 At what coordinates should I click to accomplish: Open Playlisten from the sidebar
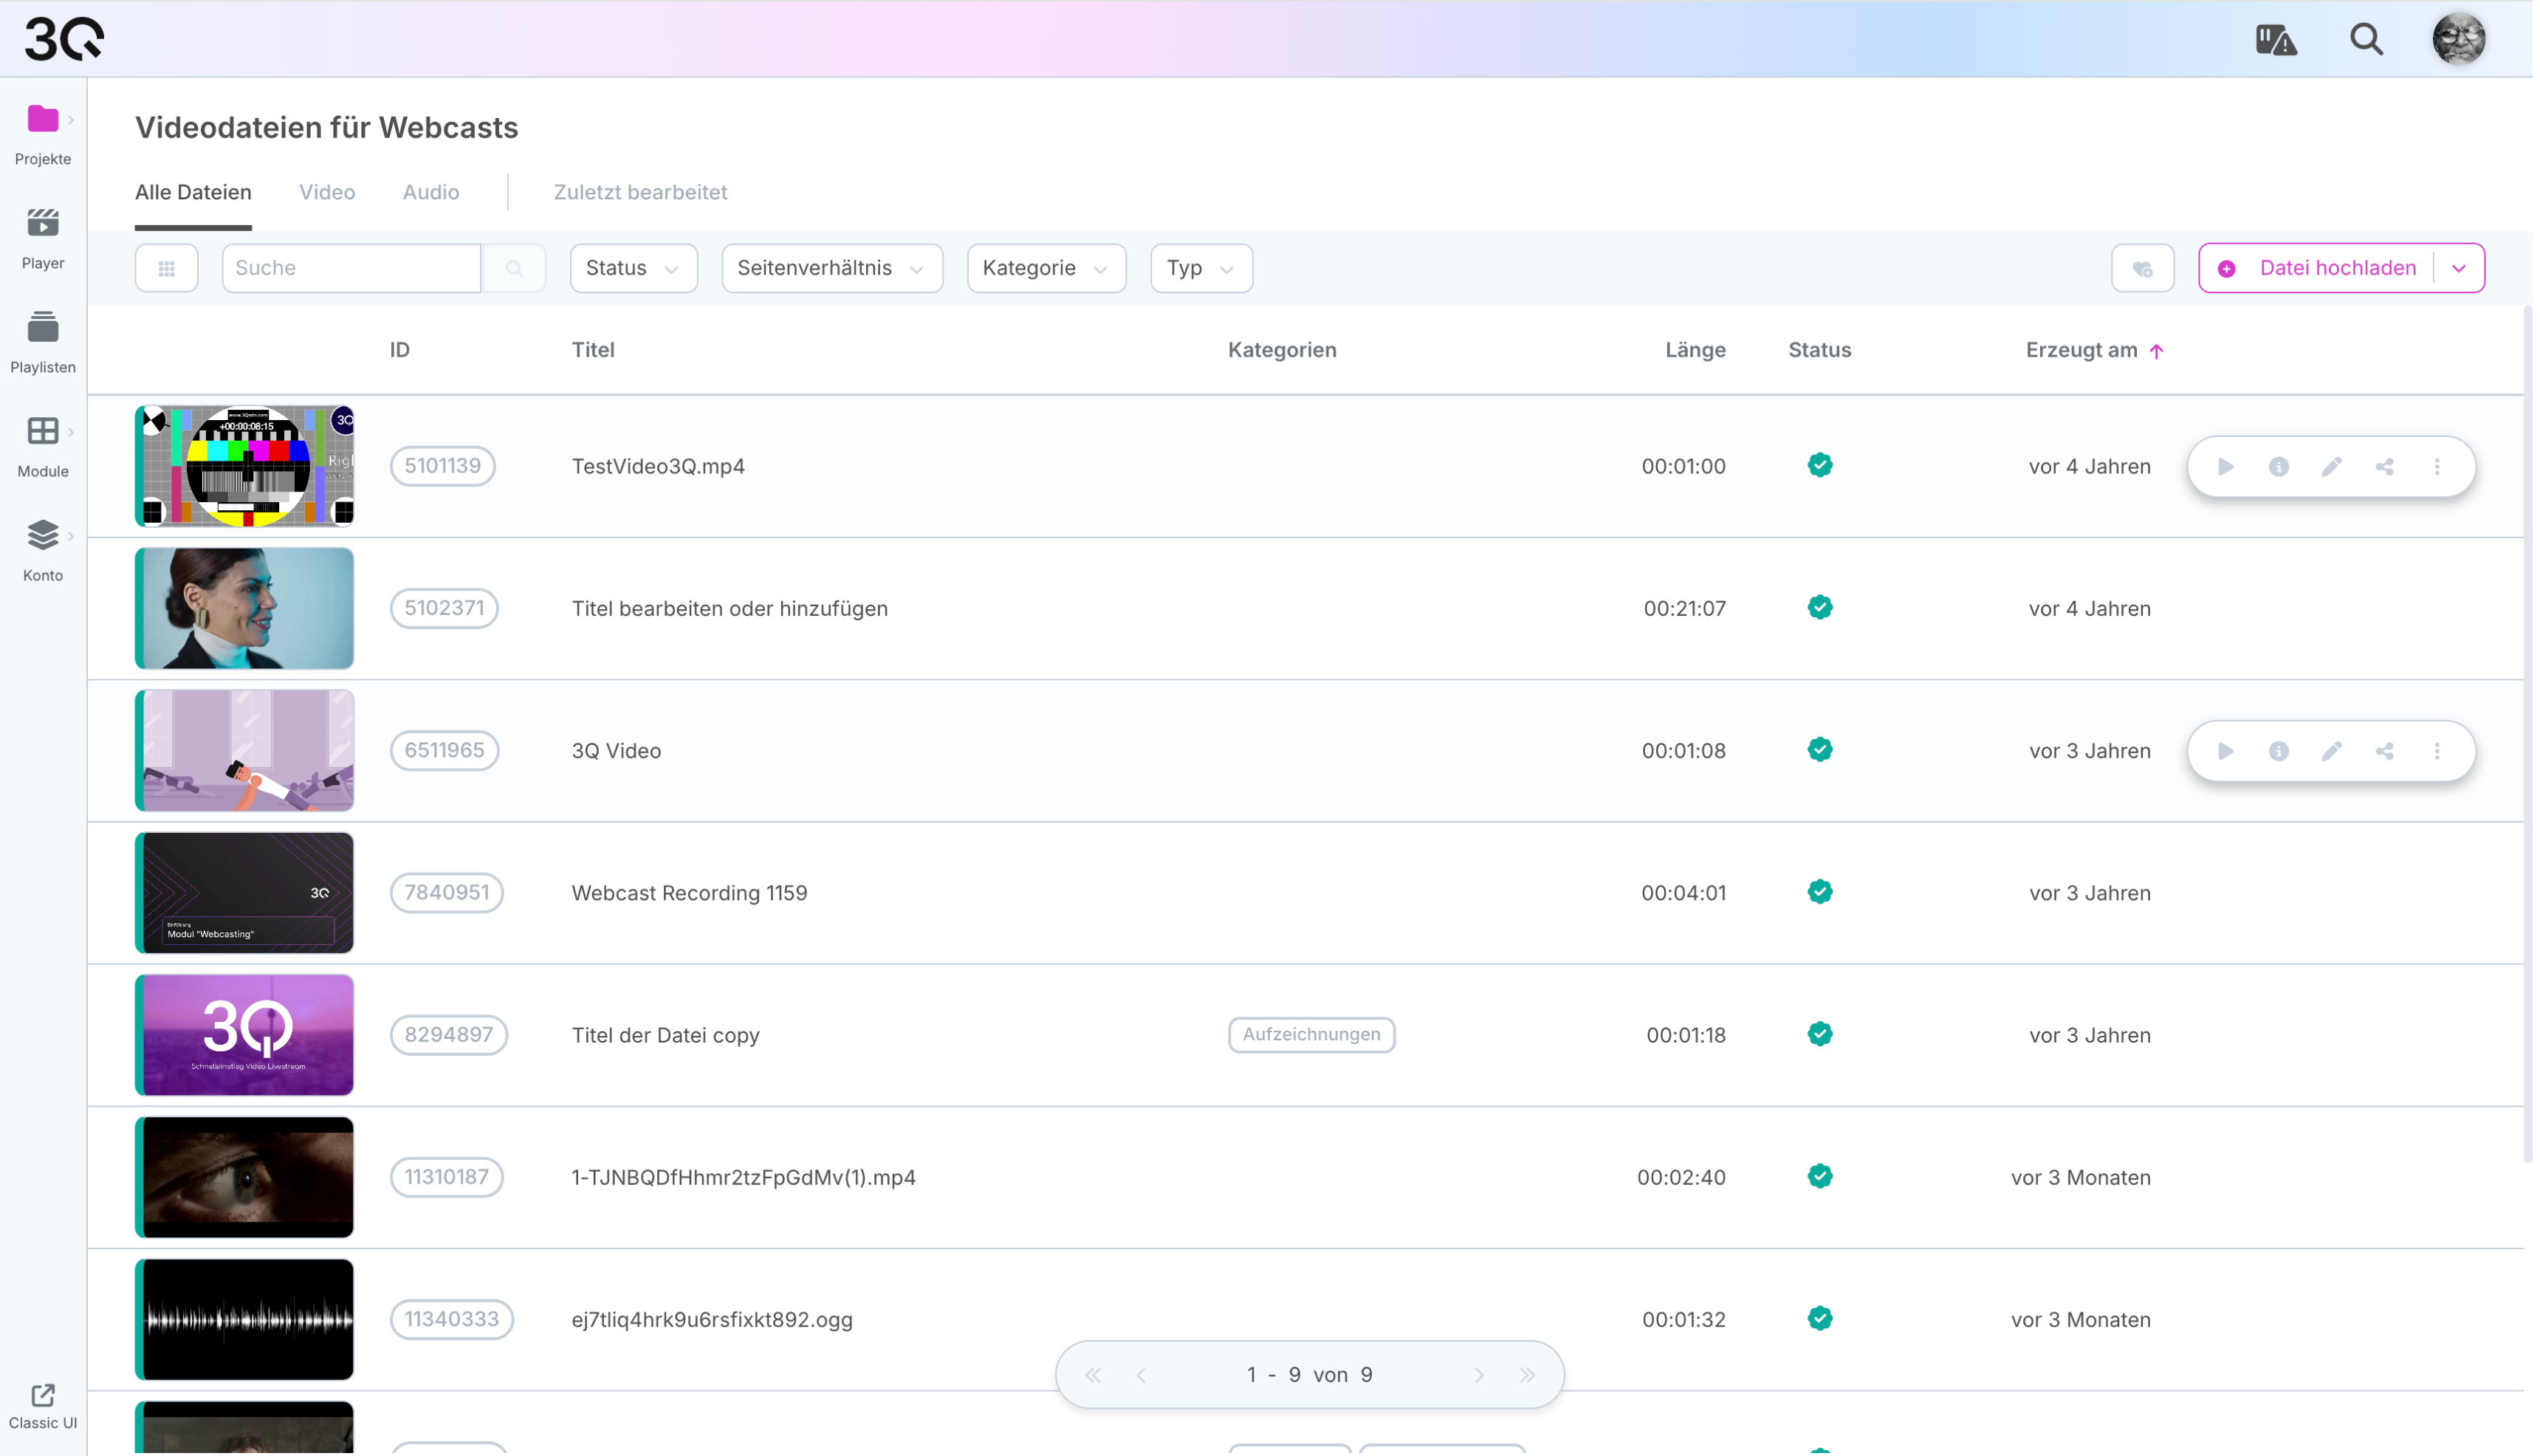42,327
